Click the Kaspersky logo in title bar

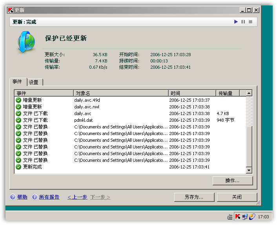11,10
